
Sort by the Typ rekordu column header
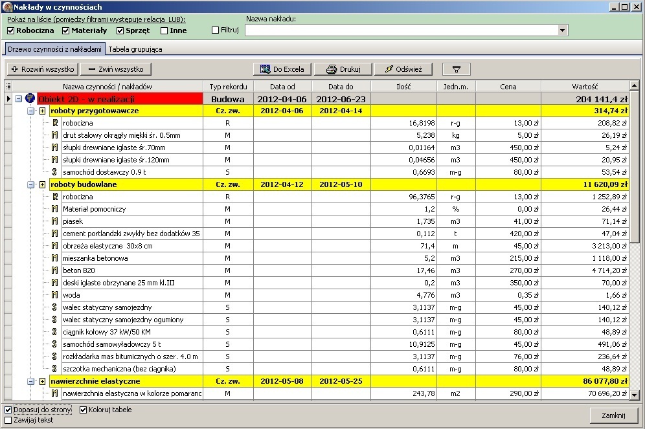tap(229, 87)
